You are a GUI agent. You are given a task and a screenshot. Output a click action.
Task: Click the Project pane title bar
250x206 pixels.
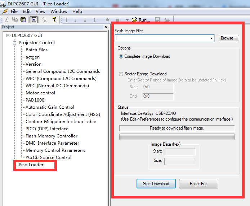coord(52,27)
